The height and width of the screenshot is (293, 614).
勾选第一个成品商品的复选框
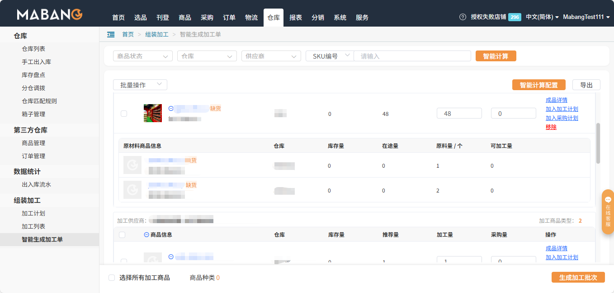124,114
